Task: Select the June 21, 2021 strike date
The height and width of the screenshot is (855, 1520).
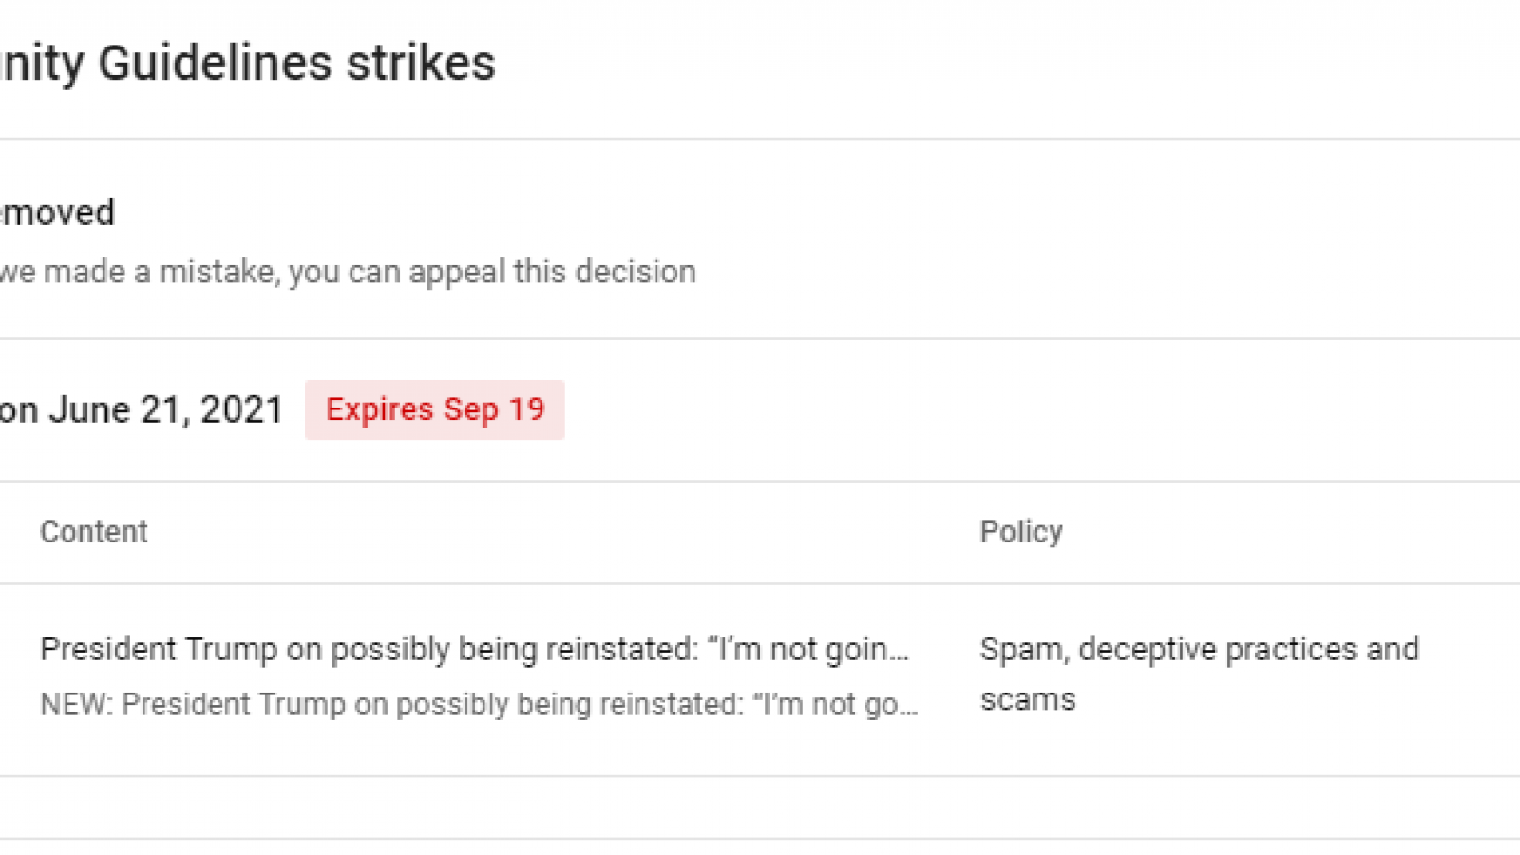Action: click(142, 409)
